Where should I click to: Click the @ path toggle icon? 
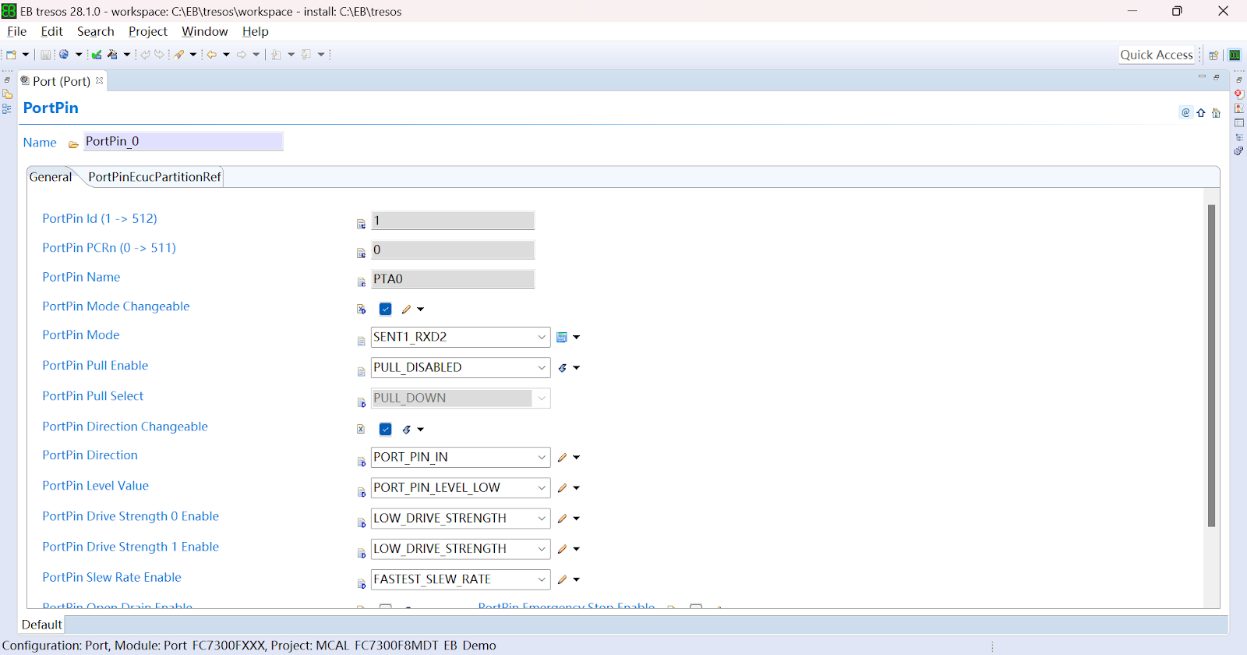(1185, 112)
